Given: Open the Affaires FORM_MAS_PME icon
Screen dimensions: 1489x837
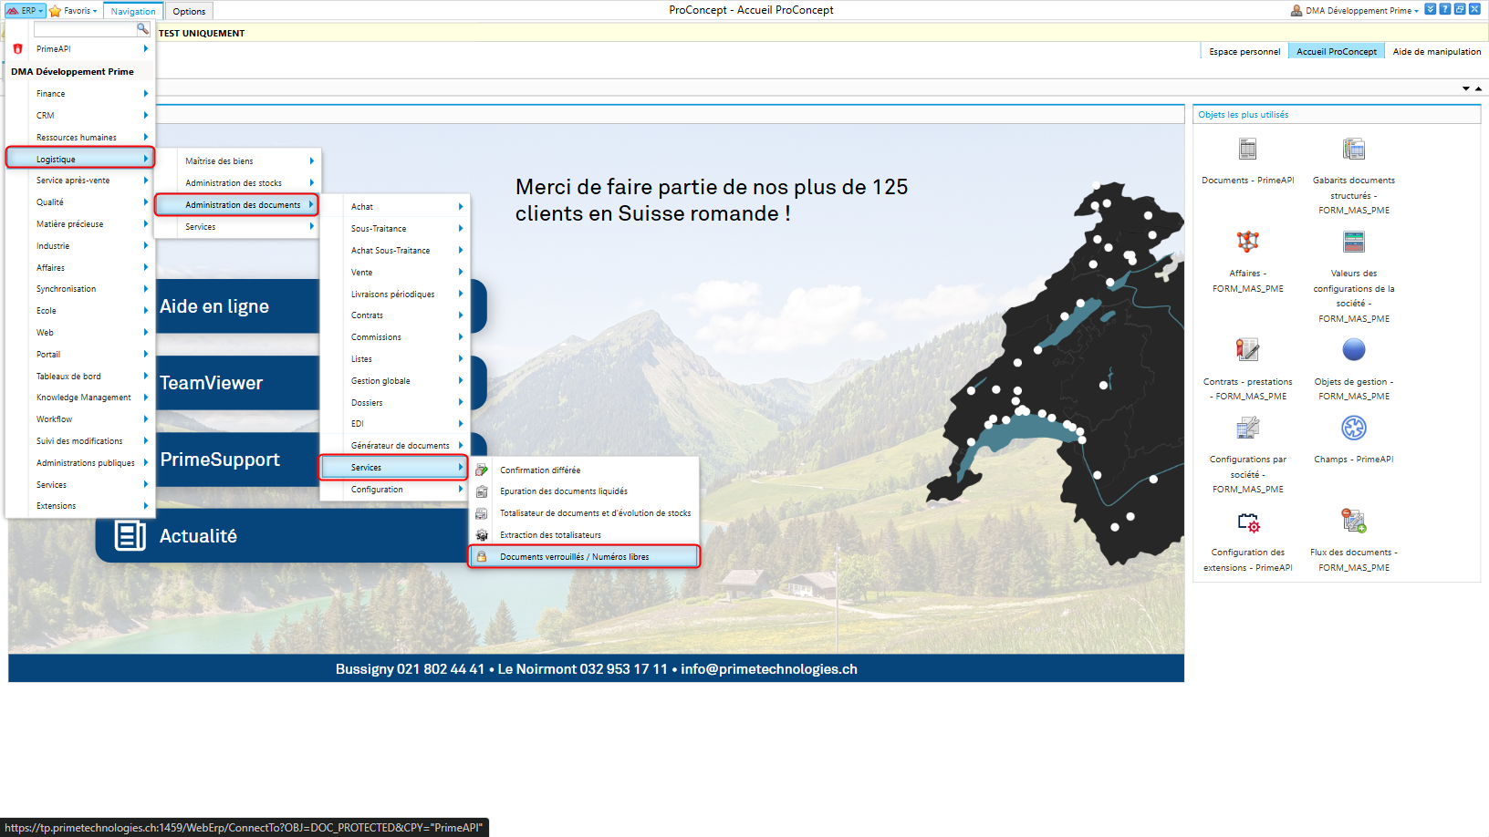Looking at the screenshot, I should tap(1247, 242).
